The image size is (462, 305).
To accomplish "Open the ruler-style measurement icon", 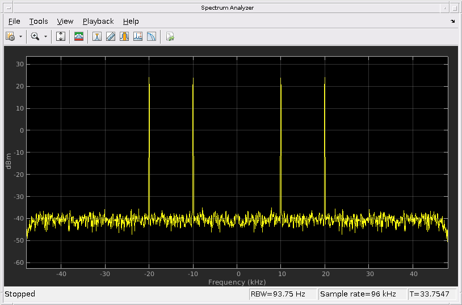I will [x=111, y=36].
